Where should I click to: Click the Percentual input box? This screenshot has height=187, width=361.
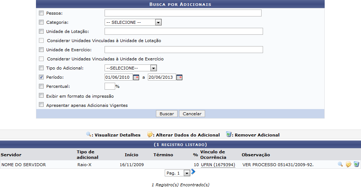[x=109, y=86]
